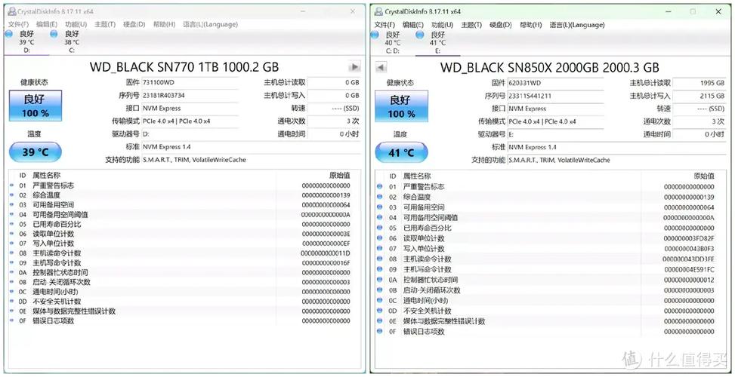
Task: Open 主题(T) menu in right SN850X window
Action: point(471,25)
